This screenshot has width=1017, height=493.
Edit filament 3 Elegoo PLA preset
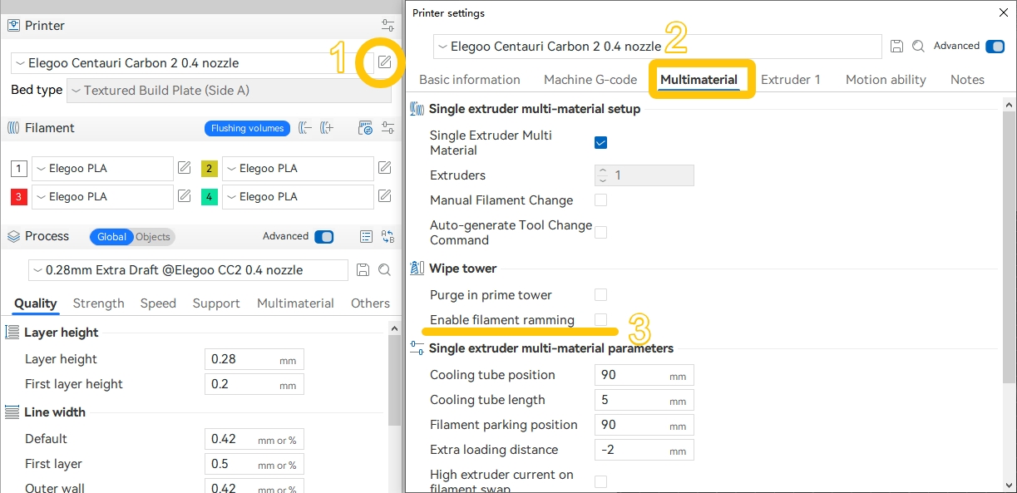(x=185, y=196)
